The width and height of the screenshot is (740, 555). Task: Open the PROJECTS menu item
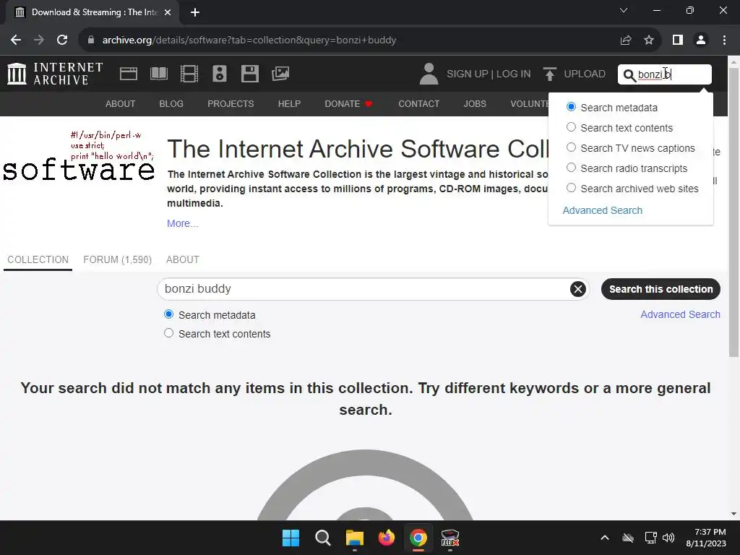pyautogui.click(x=231, y=104)
